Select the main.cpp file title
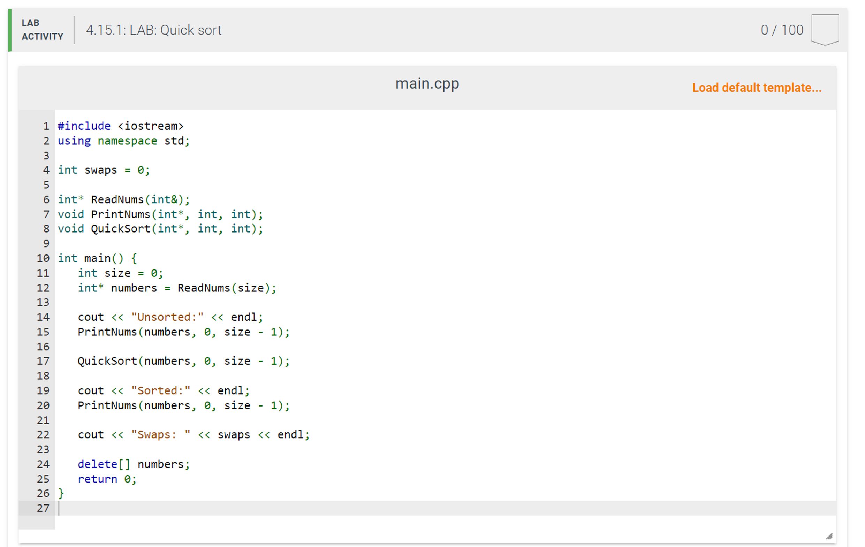The height and width of the screenshot is (547, 865). pos(427,83)
